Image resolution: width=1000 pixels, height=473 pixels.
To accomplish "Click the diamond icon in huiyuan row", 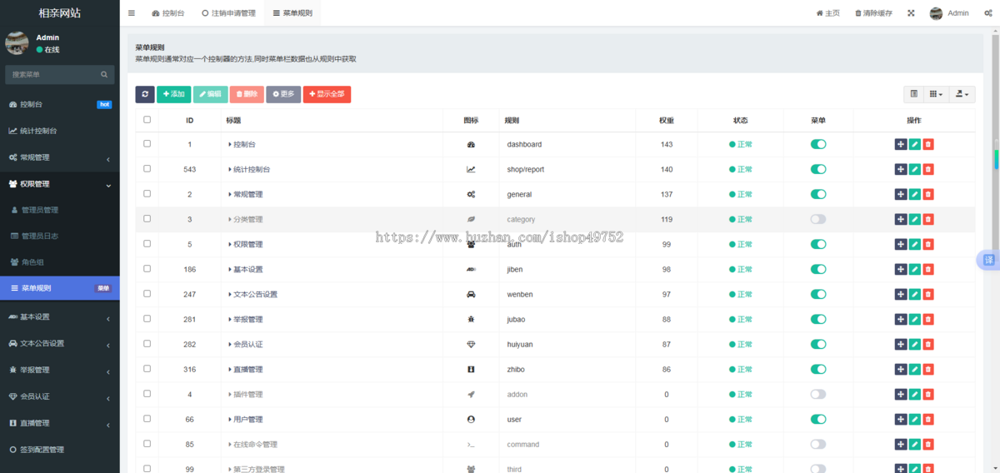I will (x=471, y=344).
